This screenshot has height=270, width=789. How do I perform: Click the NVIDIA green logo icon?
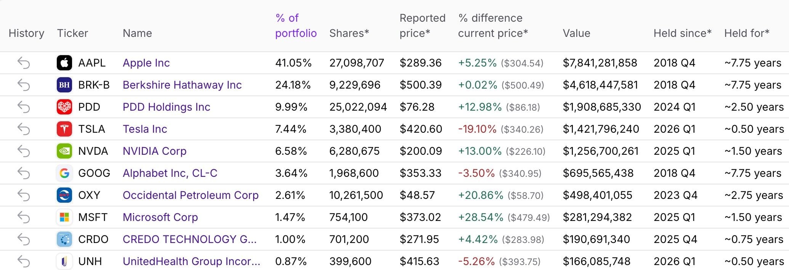[x=64, y=151]
